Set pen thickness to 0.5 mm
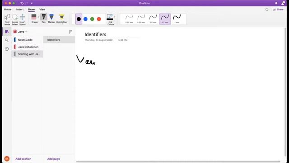This screenshot has height=163, width=289. tap(153, 19)
